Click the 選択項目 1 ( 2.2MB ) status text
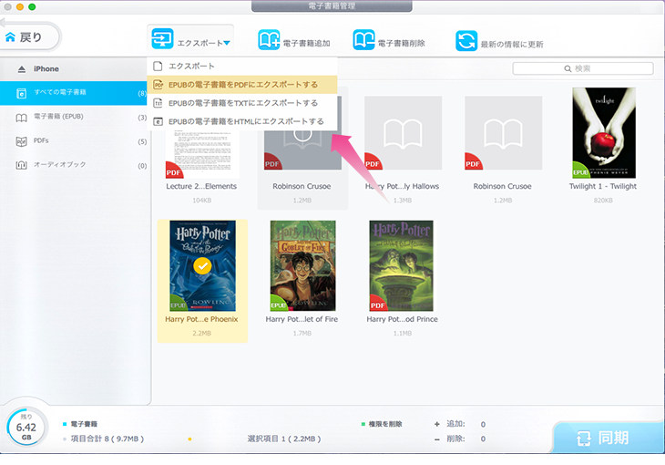This screenshot has height=465, width=665. point(283,439)
